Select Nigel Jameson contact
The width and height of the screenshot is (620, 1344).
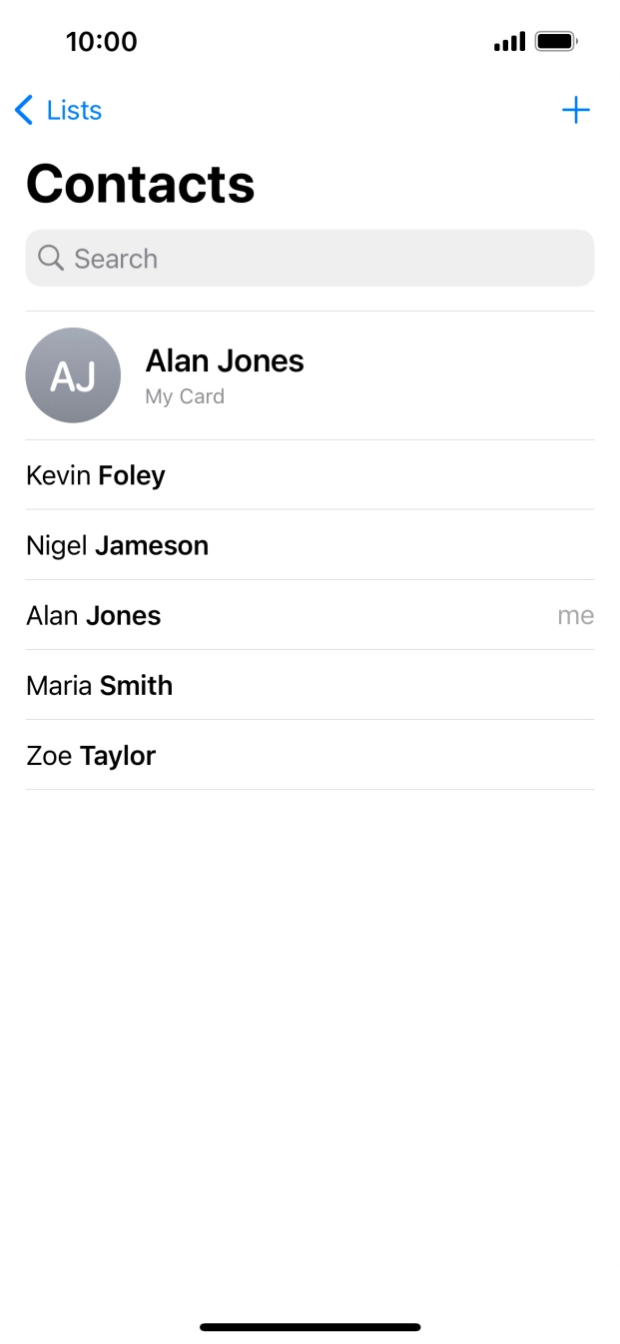(x=117, y=545)
